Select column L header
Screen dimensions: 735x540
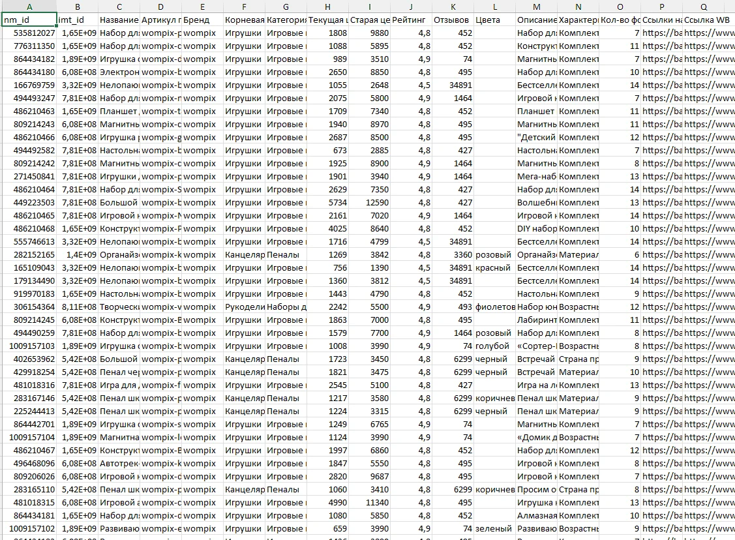(494, 7)
